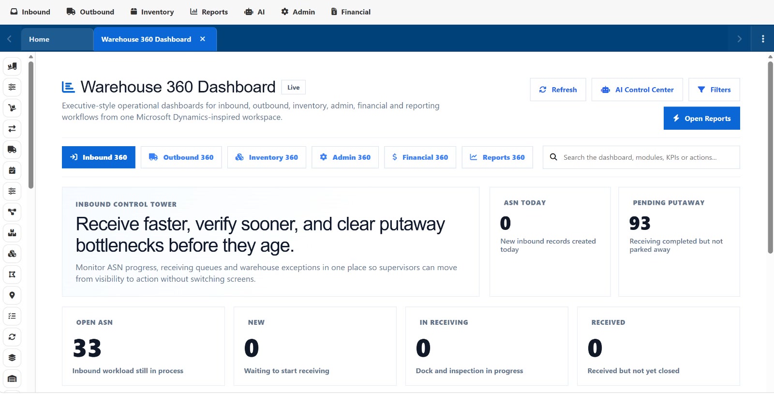Screen dimensions: 774x394
Task: Open the calendar check sidebar icon
Action: pos(12,170)
